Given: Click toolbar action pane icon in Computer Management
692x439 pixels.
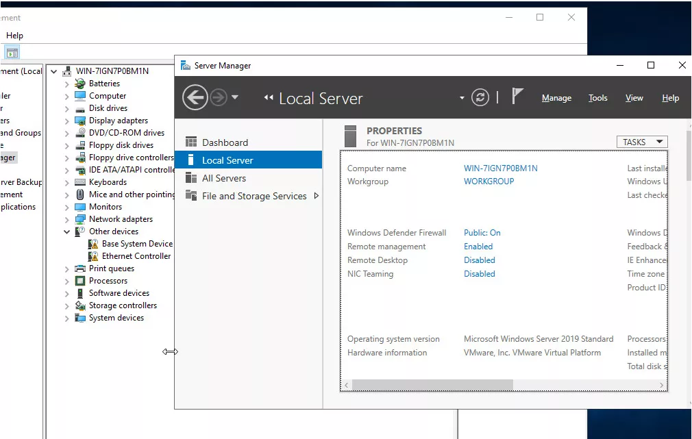Looking at the screenshot, I should [x=12, y=53].
